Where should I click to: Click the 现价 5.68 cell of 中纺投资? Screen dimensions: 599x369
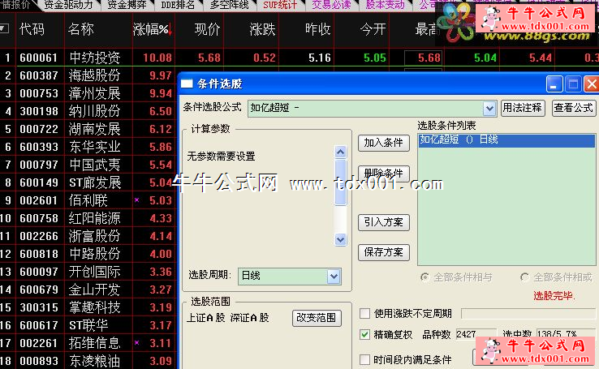click(209, 58)
